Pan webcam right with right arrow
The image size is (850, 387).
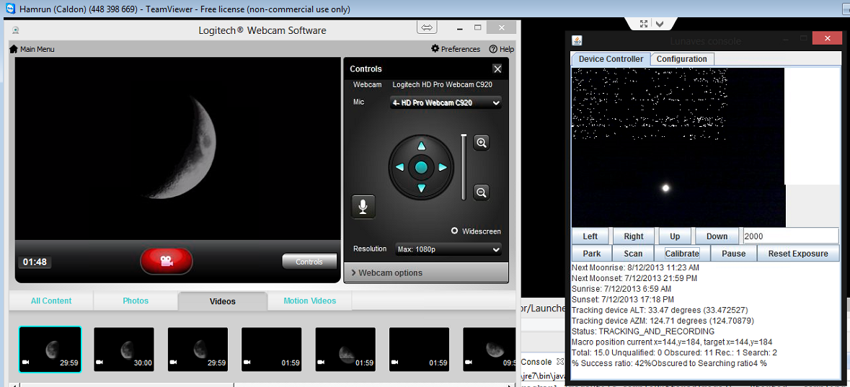(x=443, y=168)
